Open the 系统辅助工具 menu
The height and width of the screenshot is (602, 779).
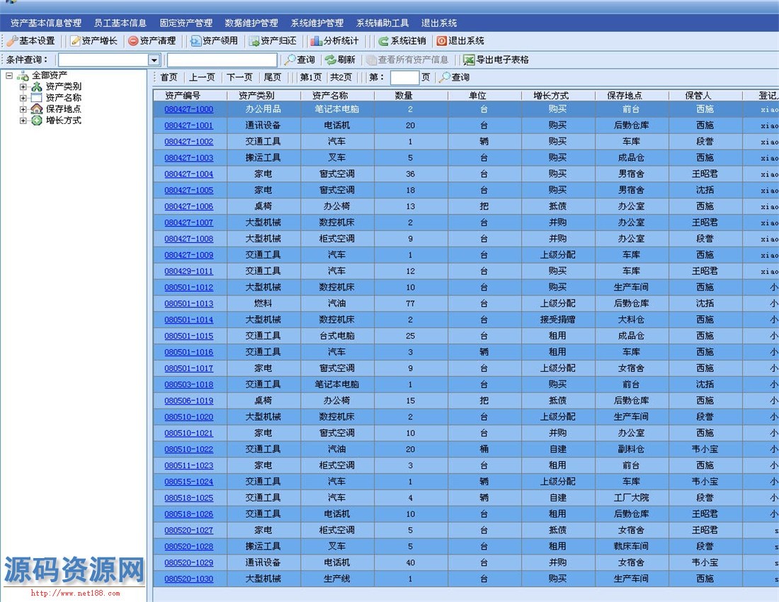(382, 23)
